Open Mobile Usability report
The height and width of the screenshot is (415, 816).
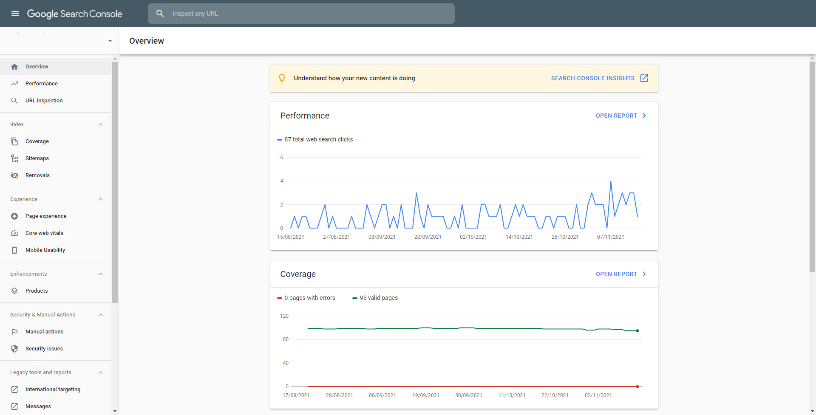coord(56,250)
